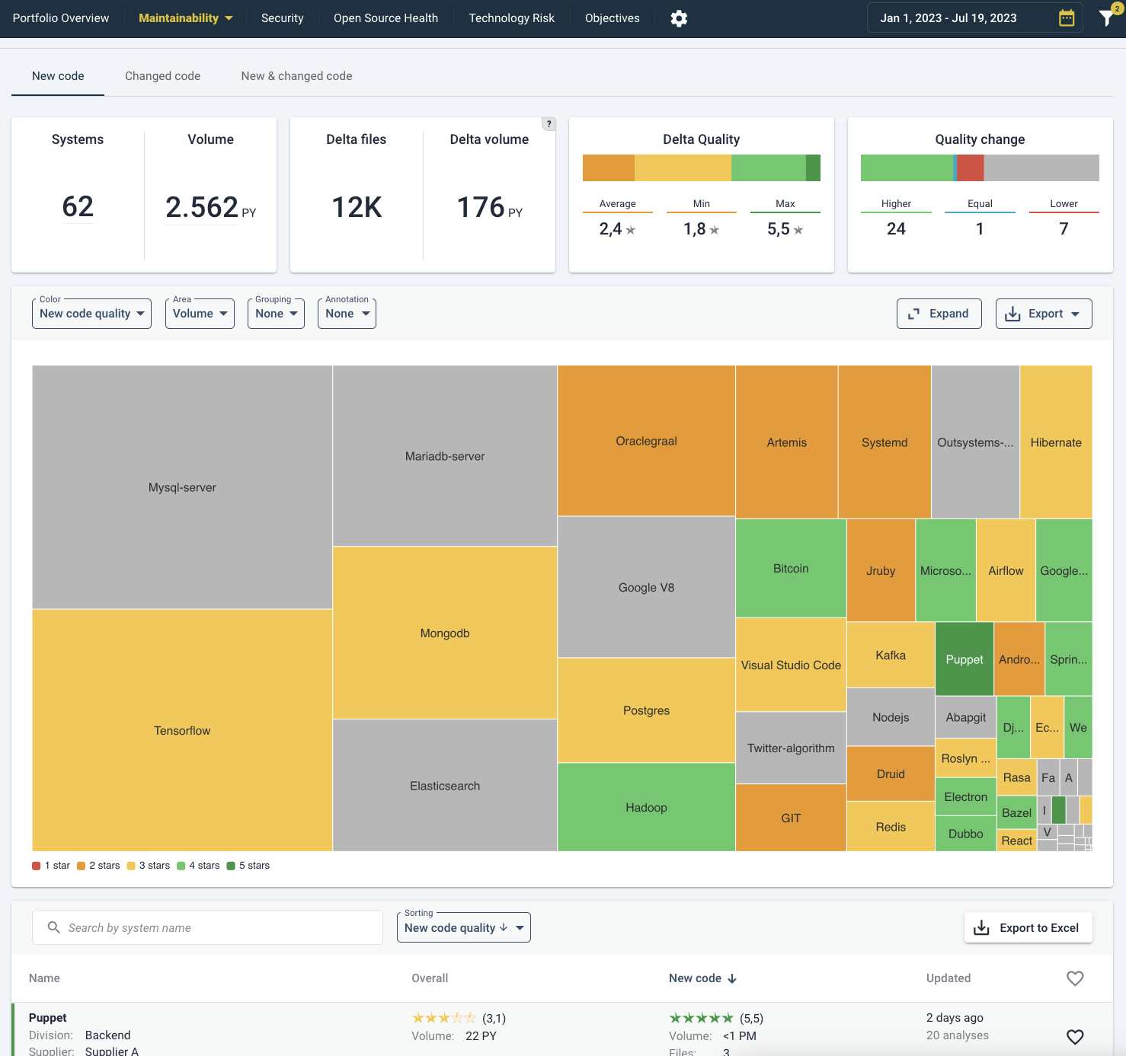Select the dark green Puppet tile
The height and width of the screenshot is (1056, 1126).
pos(964,659)
